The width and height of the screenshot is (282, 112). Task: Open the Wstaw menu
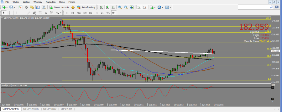[26, 2]
